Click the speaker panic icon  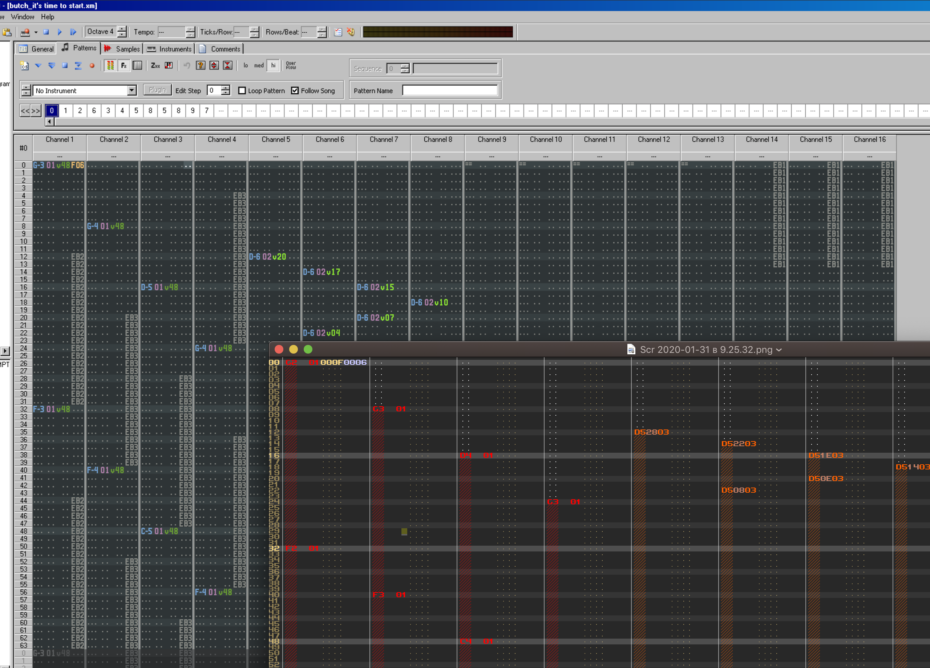[351, 32]
